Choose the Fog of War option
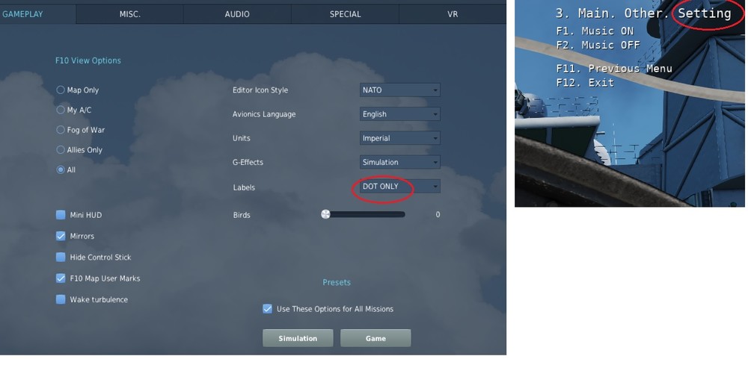Screen dimensions: 748x368 [x=61, y=130]
